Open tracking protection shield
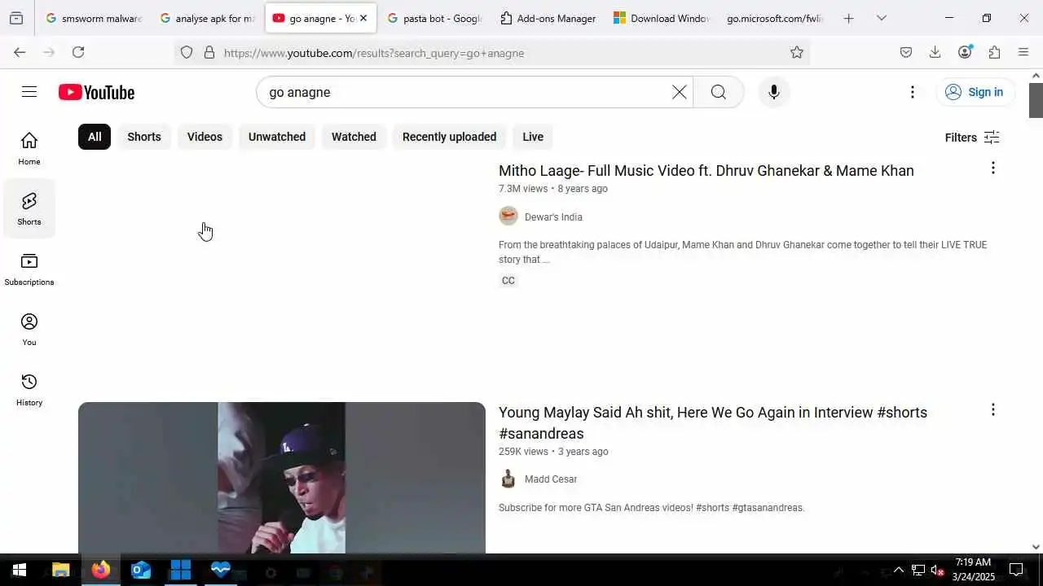 tap(187, 52)
